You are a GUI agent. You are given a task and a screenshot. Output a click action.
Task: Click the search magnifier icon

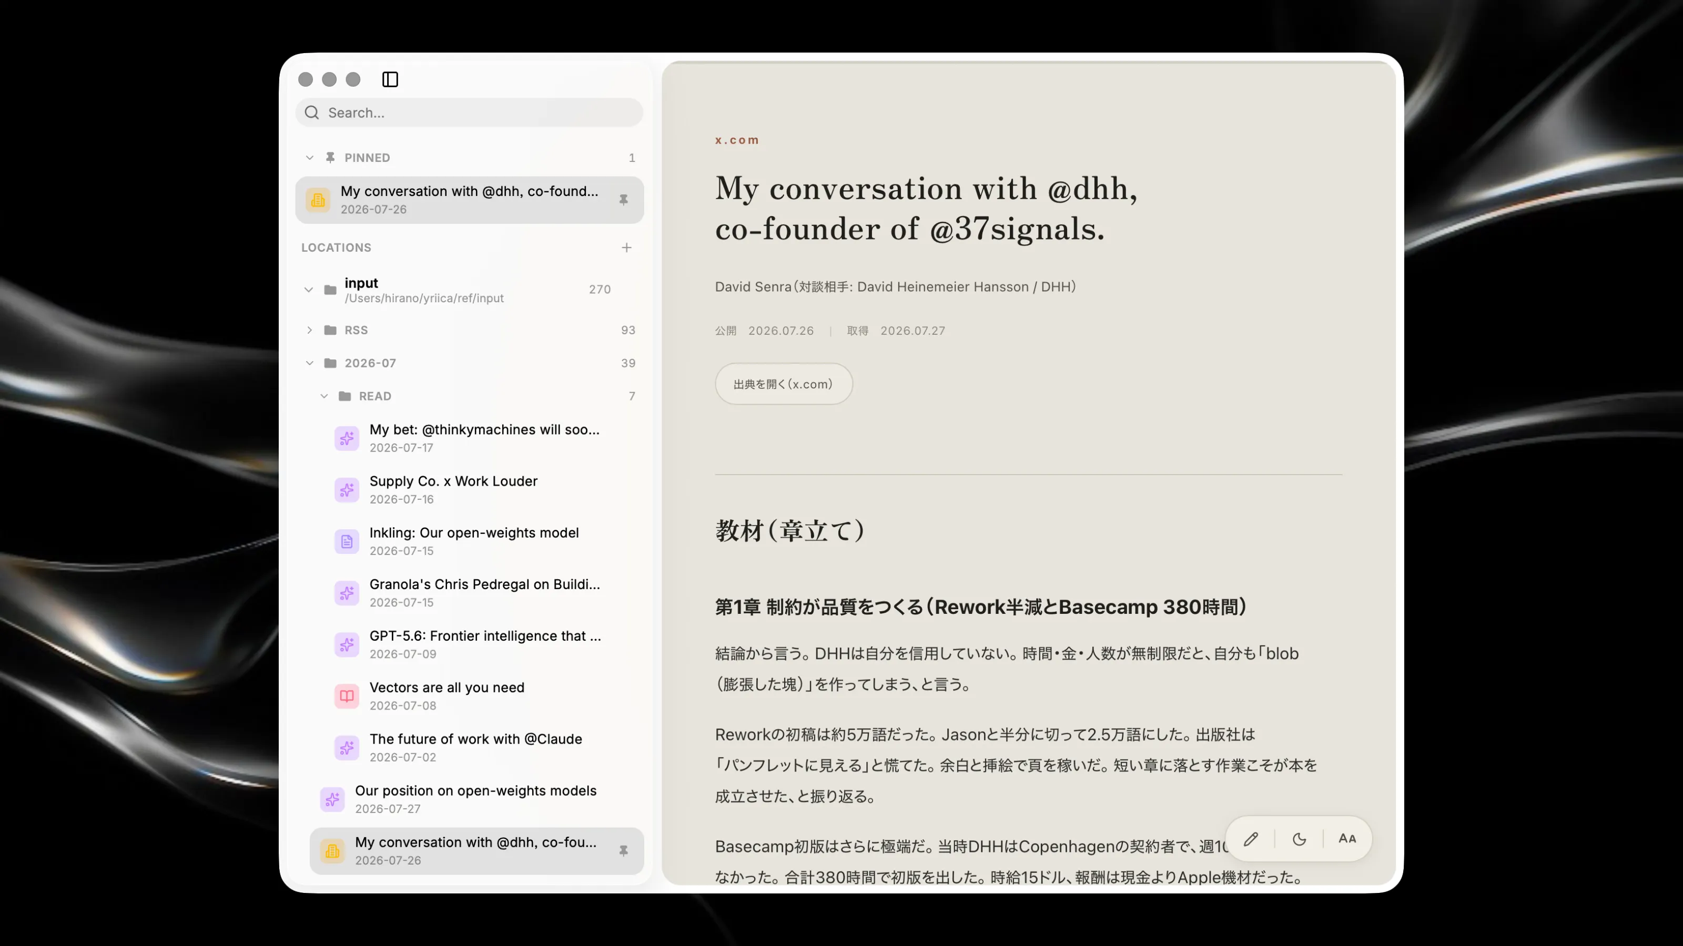(312, 112)
